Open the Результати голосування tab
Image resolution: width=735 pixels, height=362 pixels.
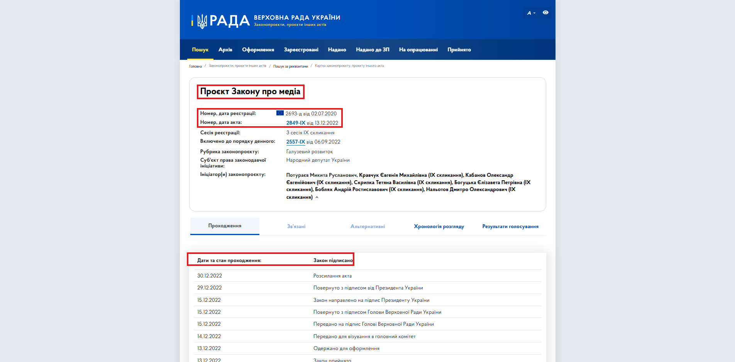pyautogui.click(x=510, y=227)
